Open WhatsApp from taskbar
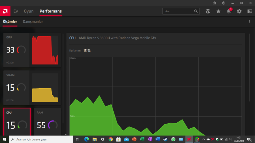This screenshot has height=143, width=255. click(173, 139)
